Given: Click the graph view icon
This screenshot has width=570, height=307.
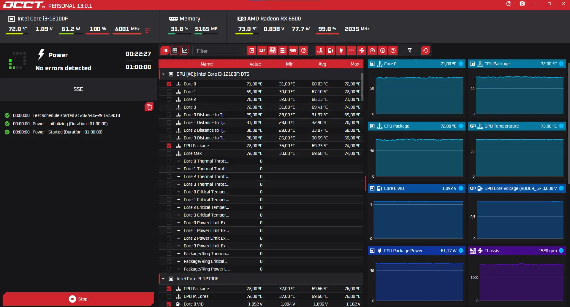Looking at the screenshot, I should [x=185, y=50].
